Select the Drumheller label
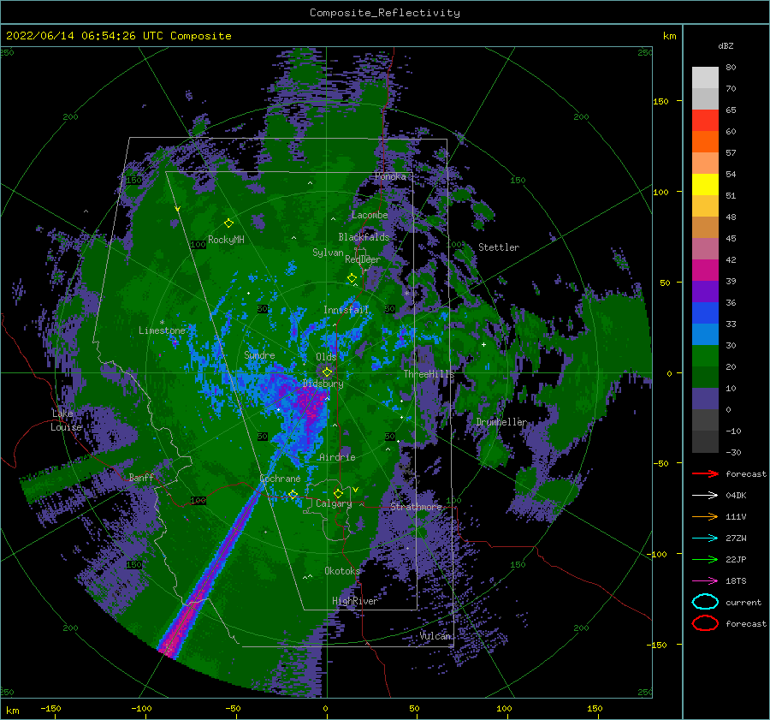This screenshot has width=770, height=720. [x=501, y=422]
